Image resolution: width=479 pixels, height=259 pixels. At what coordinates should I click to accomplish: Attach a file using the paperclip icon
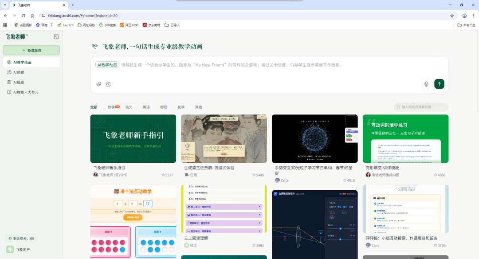point(98,84)
